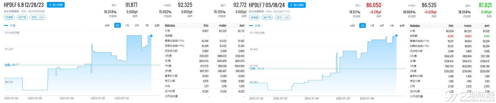Click red bid price 86.050 in header
Viewport: 496px width, 103px height.
point(374,5)
